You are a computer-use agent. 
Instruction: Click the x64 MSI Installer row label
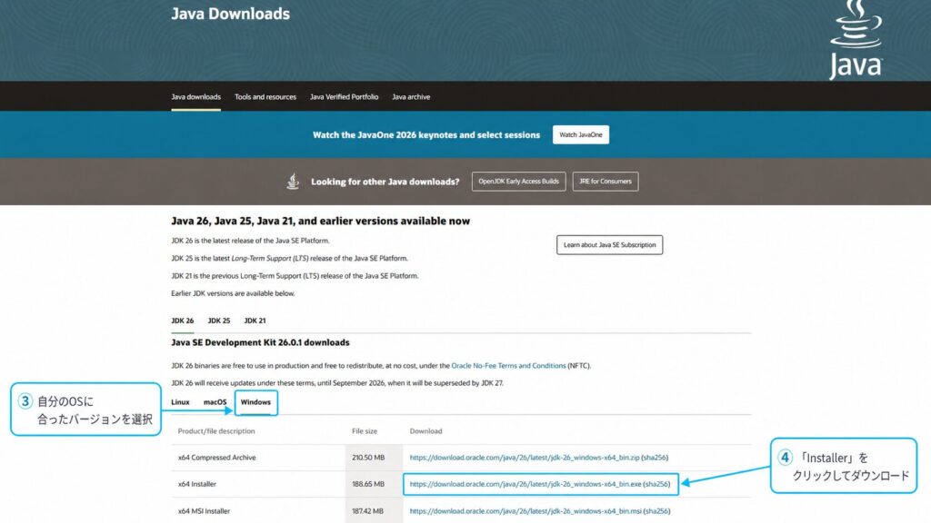(204, 511)
